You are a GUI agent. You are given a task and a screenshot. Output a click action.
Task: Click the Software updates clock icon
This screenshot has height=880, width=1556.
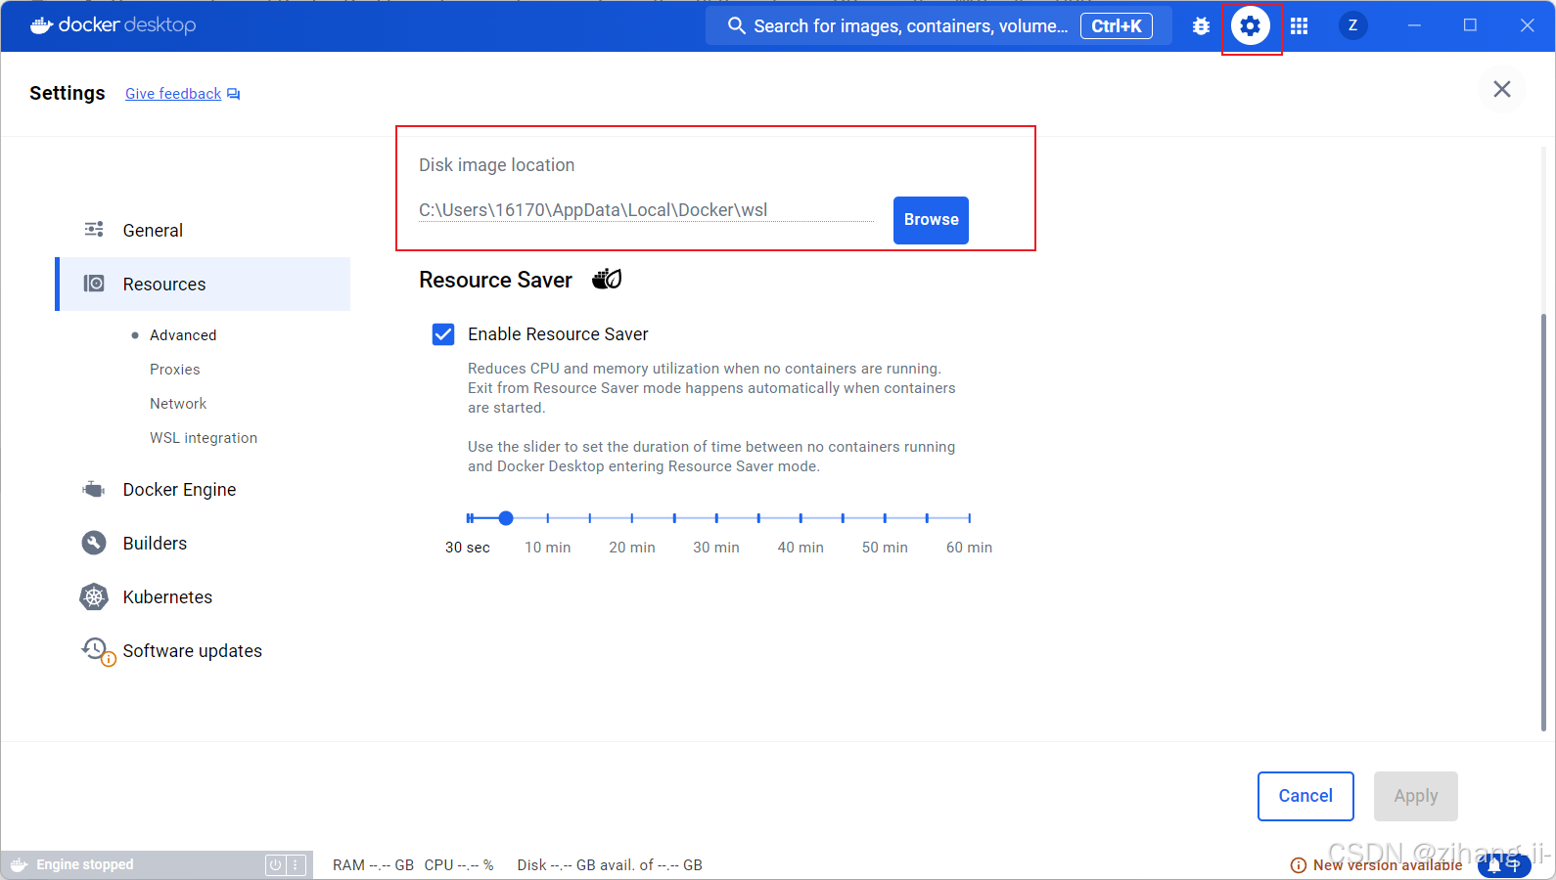click(96, 650)
